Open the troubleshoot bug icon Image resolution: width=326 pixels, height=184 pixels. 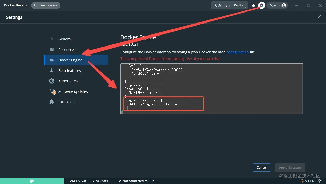coord(254,5)
